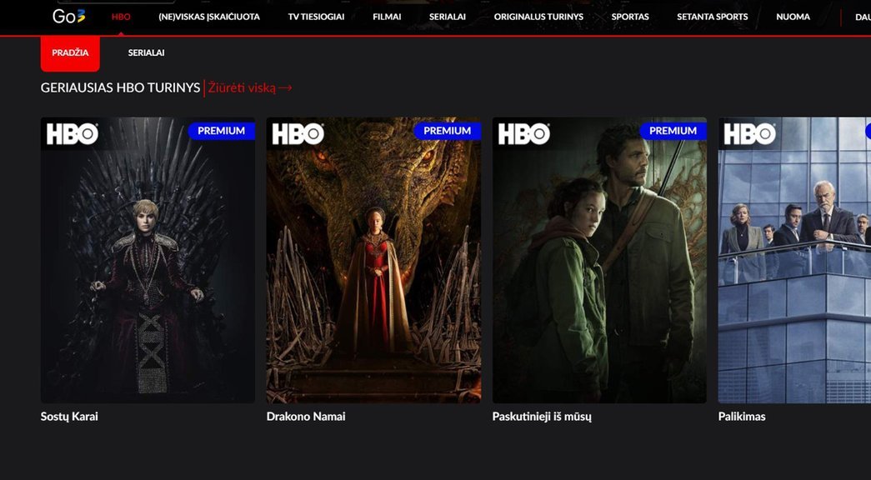The width and height of the screenshot is (871, 480).
Task: Click the Go3 logo
Action: [69, 17]
